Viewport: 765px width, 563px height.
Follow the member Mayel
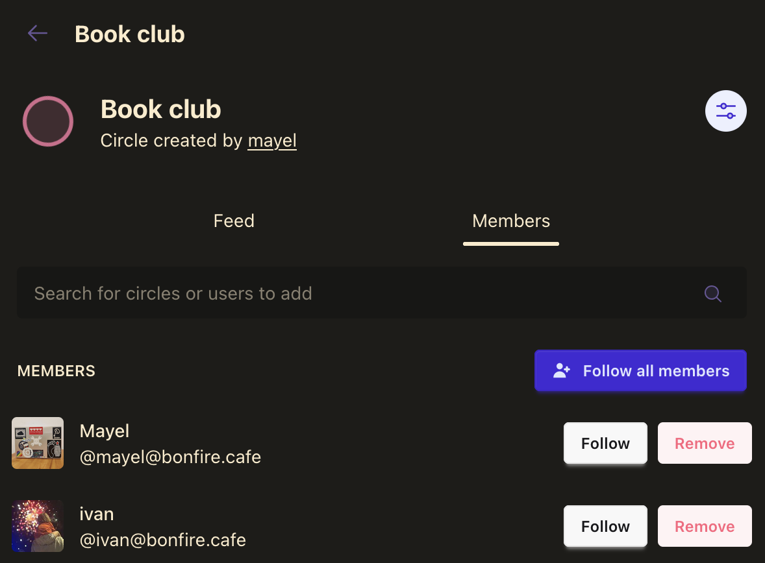[605, 444]
